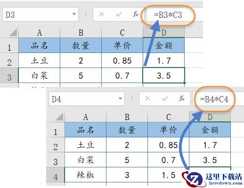Viewport: 244px width, 188px height.
Task: Click the fx insert function icon in upper bar
Action: [136, 14]
